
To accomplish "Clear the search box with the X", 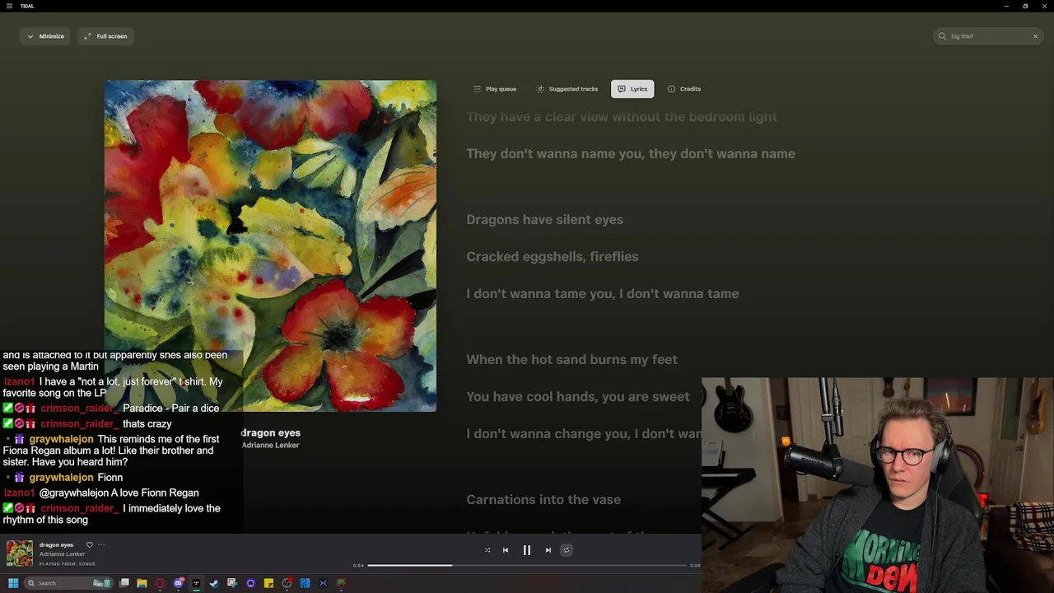I will [1035, 36].
